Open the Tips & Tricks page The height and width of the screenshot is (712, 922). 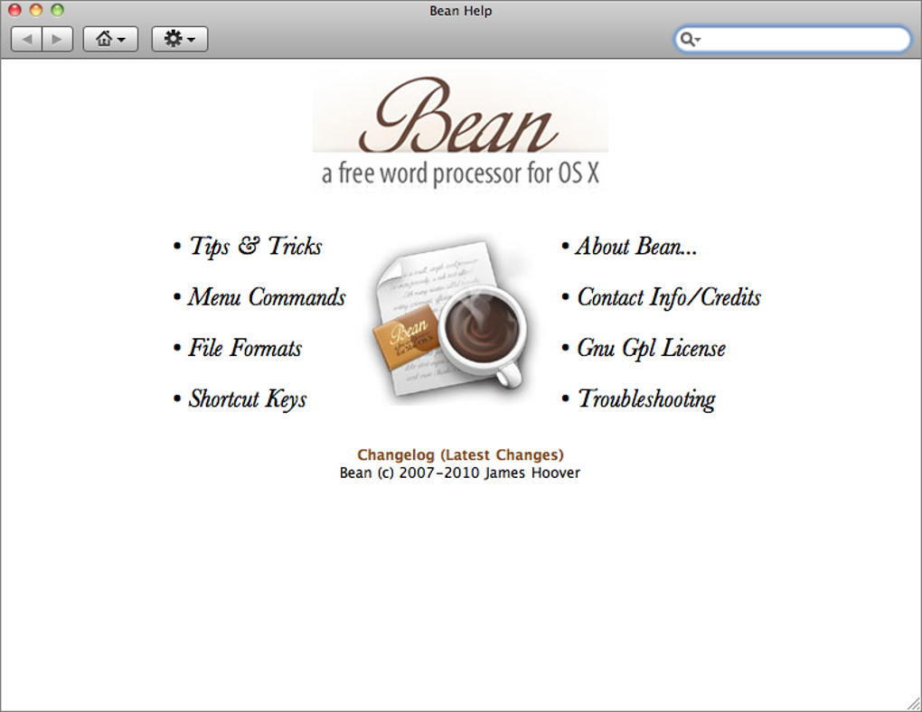(x=255, y=247)
